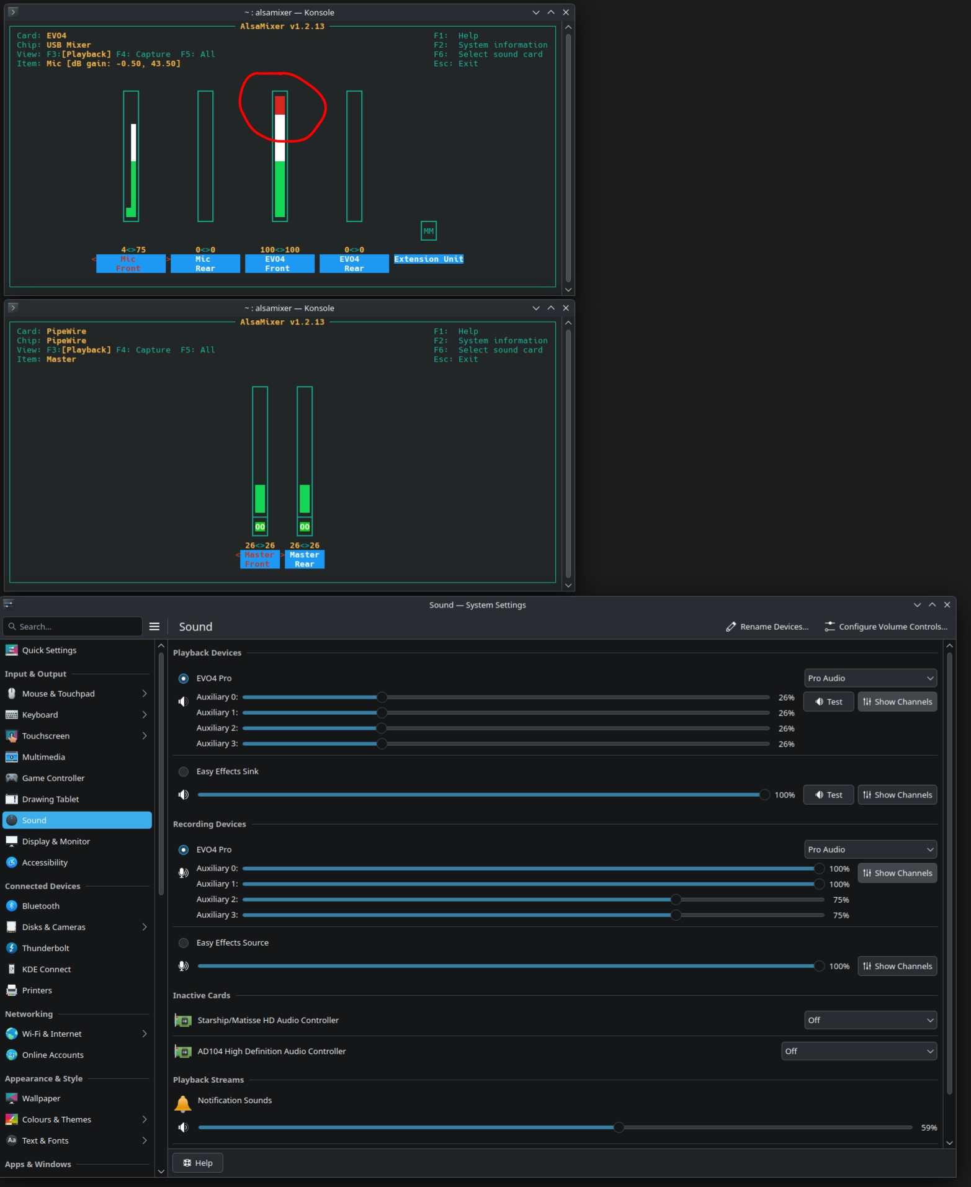Click Test button for EVO4 Pro playback
This screenshot has width=971, height=1187.
828,701
